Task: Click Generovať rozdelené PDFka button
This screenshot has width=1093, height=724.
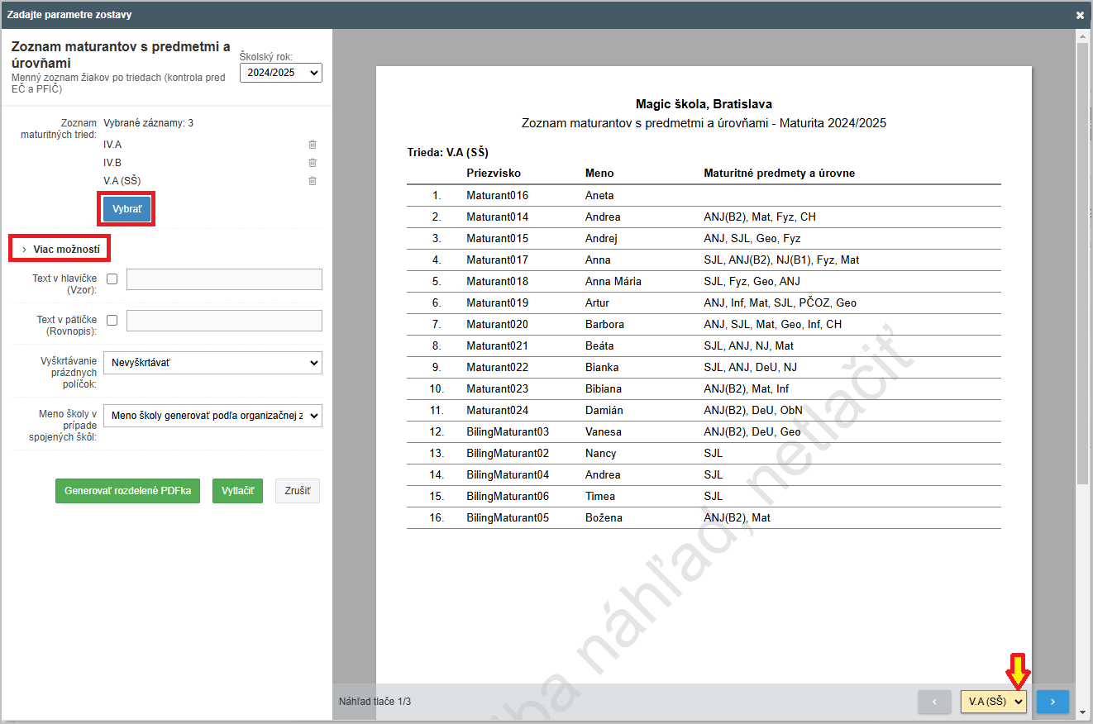Action: coord(127,491)
